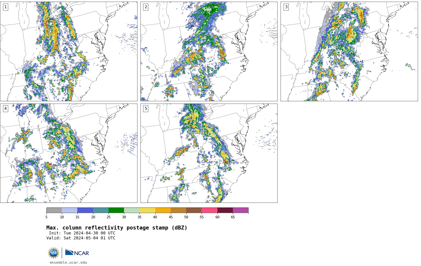
Task: Open ensemble member 5 reflectivity map
Action: tap(209, 153)
